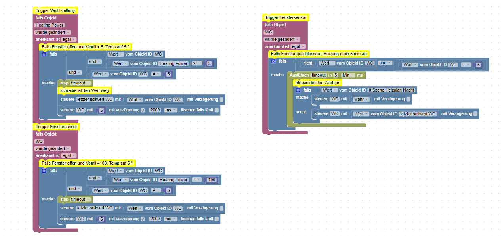Click 'Heating Power' object field under 'falls Objekt'
Image resolution: width=504 pixels, height=236 pixels.
tap(50, 25)
